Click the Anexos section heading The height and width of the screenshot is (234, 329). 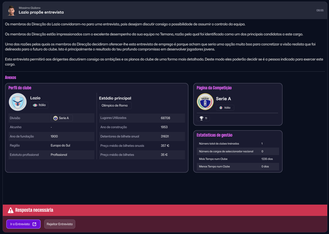[11, 77]
